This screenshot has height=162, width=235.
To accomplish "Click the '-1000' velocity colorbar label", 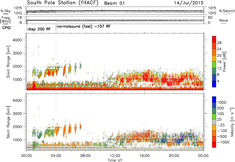I will click(x=223, y=142).
